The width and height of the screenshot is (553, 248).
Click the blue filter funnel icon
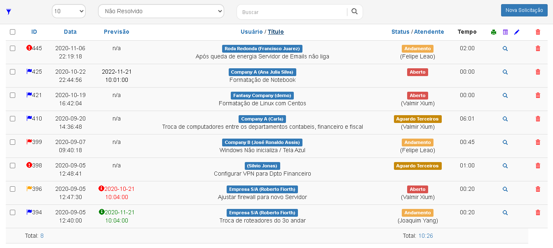pyautogui.click(x=9, y=12)
